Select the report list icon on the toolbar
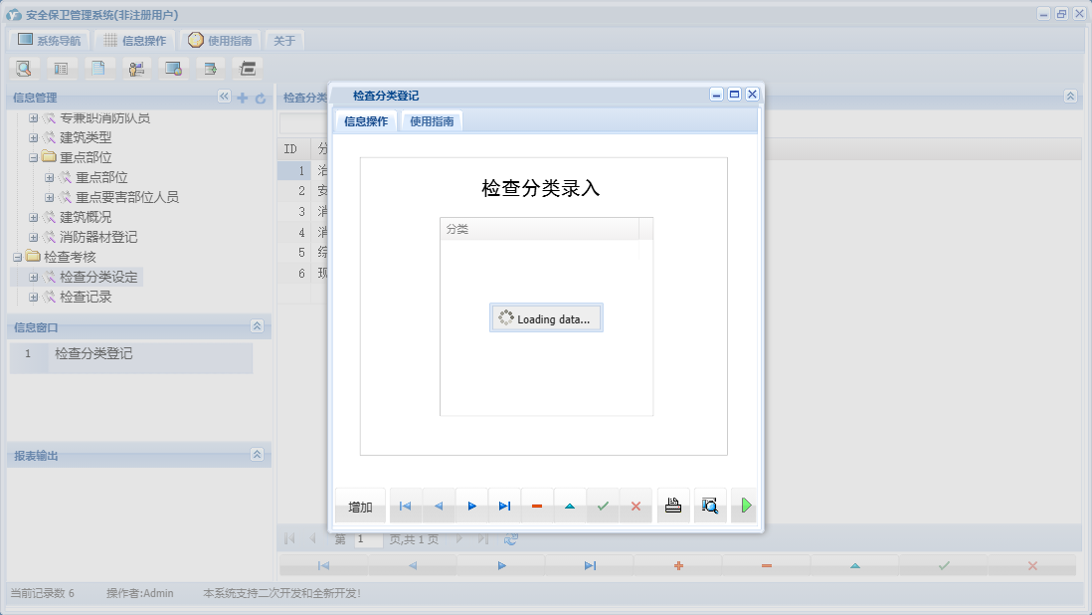This screenshot has width=1092, height=615. 61,68
